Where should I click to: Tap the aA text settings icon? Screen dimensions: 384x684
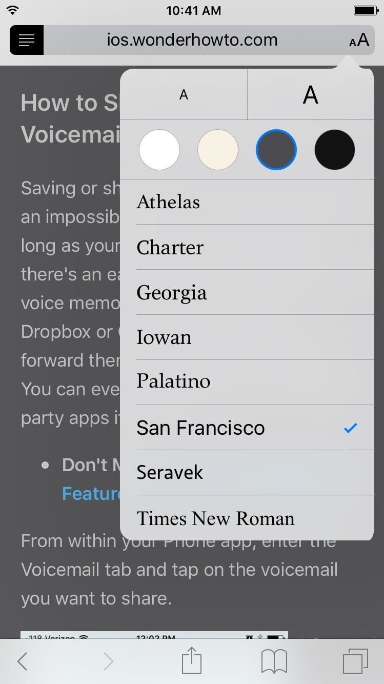359,40
